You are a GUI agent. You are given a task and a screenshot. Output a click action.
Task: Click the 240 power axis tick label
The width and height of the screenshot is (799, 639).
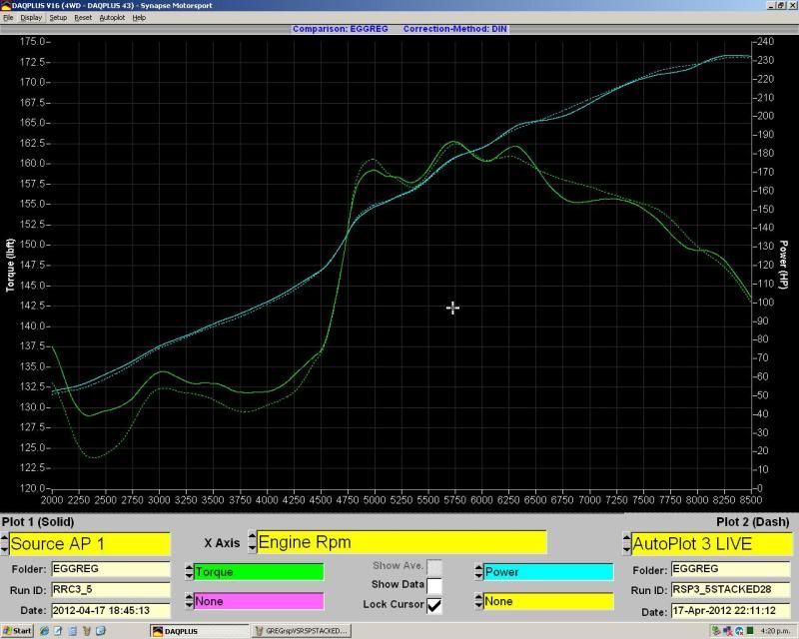pyautogui.click(x=765, y=41)
